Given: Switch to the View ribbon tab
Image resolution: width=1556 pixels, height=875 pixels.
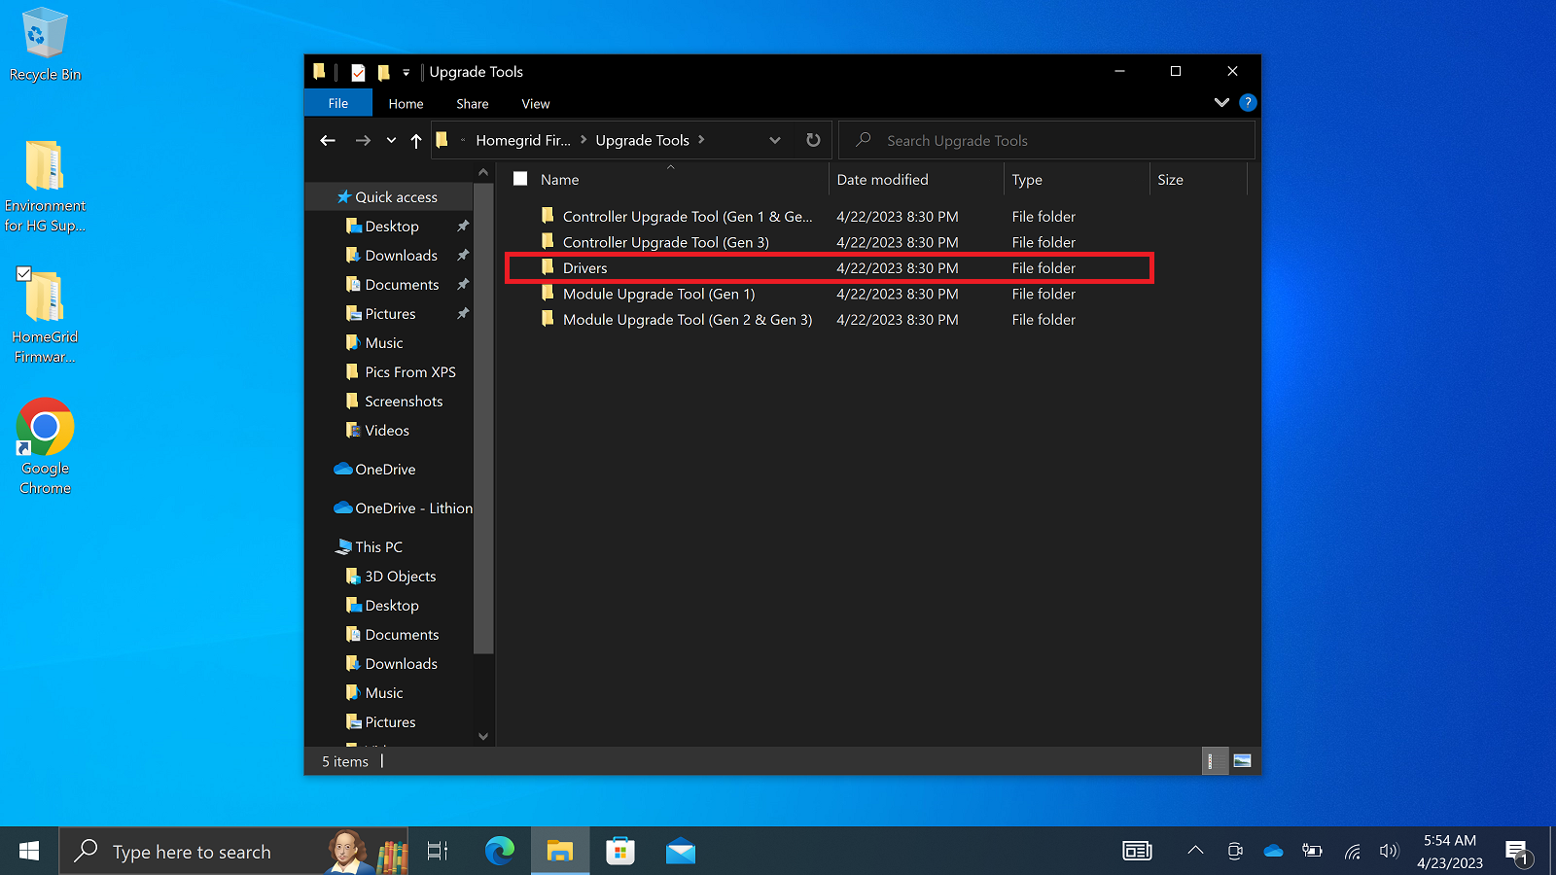Looking at the screenshot, I should [536, 104].
